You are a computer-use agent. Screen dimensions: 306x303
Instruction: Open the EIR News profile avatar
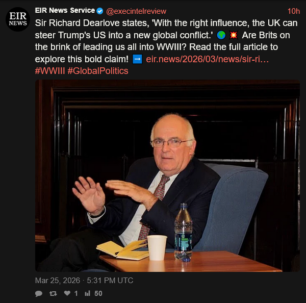point(18,19)
